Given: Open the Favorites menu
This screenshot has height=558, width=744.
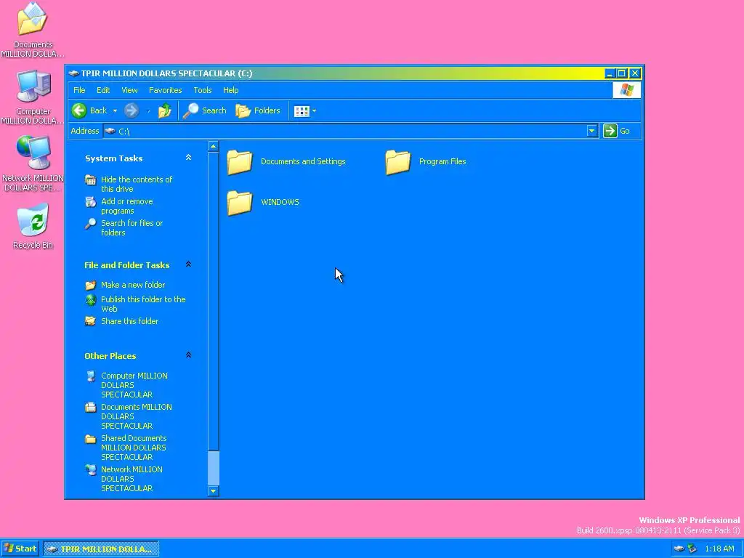Looking at the screenshot, I should click(x=165, y=90).
